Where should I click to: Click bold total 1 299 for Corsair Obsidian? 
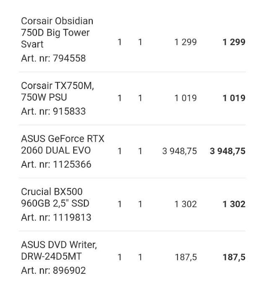[x=234, y=42]
